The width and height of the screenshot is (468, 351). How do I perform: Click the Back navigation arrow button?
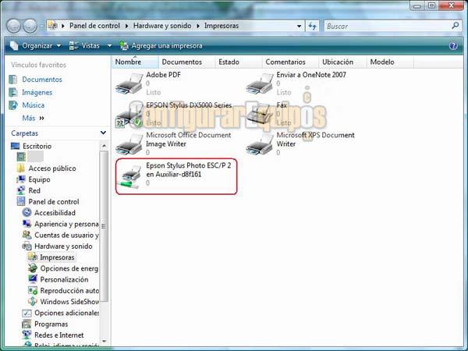point(13,26)
